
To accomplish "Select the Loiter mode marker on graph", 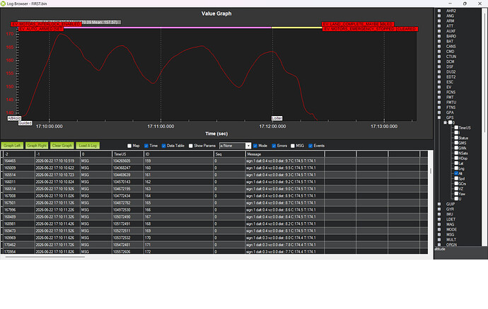I will pyautogui.click(x=277, y=118).
